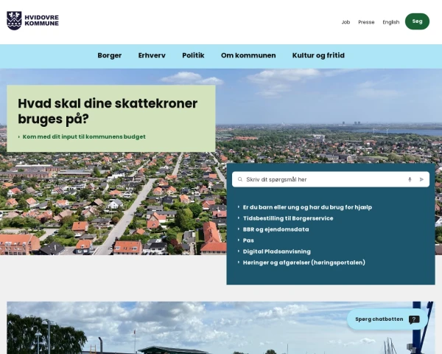
Task: Open the Pas link
Action: click(248, 240)
